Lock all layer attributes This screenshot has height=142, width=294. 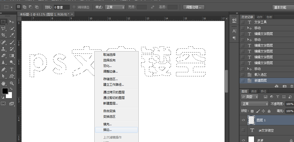click(269, 111)
